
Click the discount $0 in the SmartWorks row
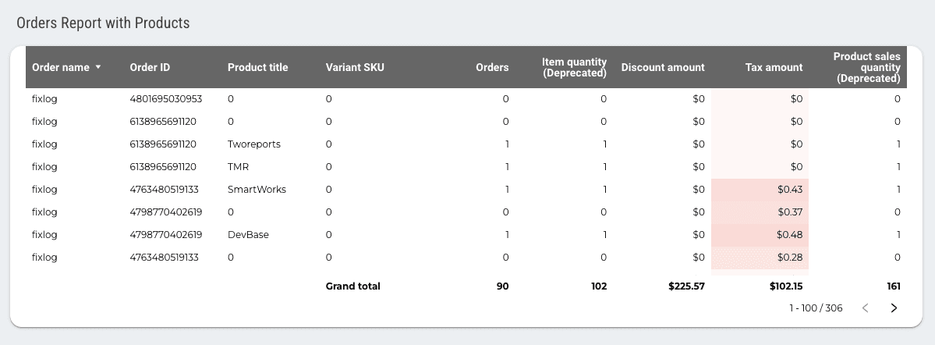699,190
